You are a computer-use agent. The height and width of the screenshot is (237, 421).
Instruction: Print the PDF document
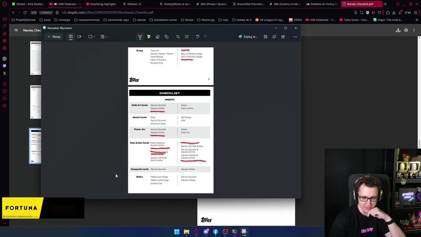pyautogui.click(x=406, y=30)
